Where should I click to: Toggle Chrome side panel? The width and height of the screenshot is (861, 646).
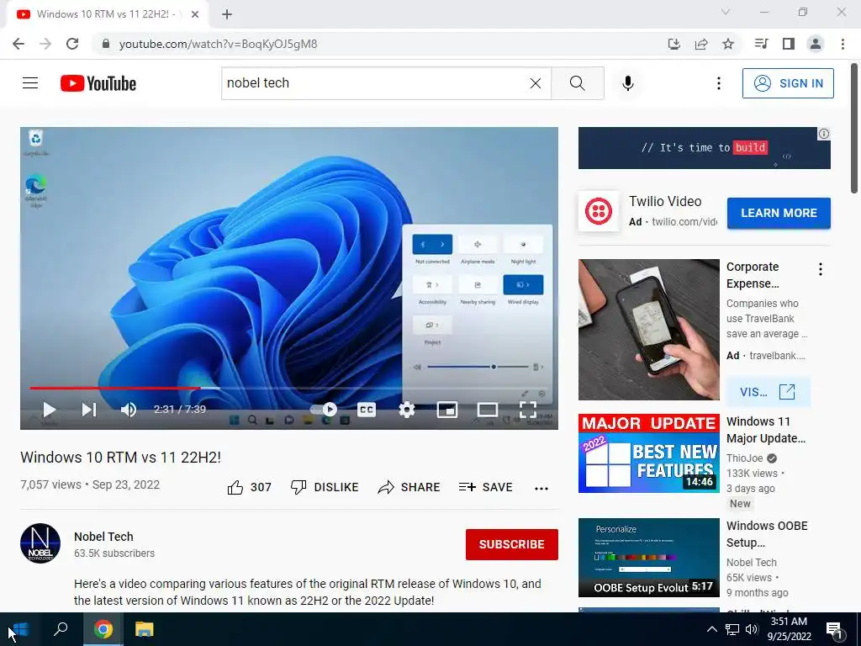[789, 44]
